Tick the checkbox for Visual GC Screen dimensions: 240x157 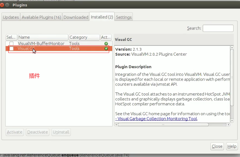coord(12,49)
